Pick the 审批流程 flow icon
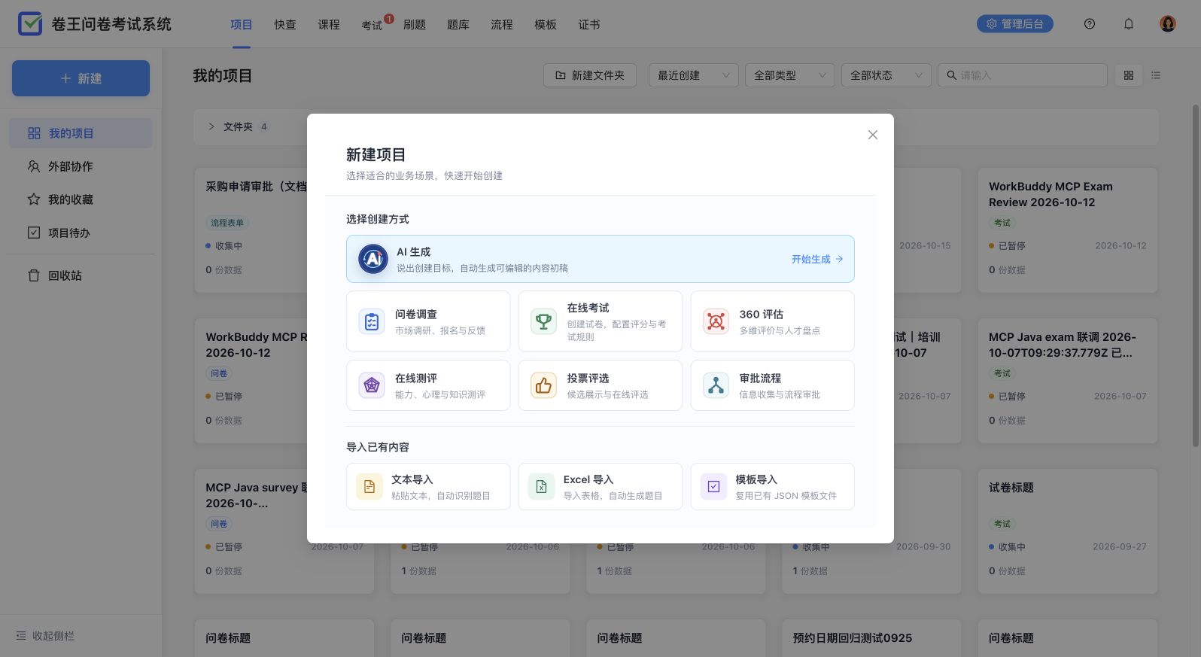The width and height of the screenshot is (1201, 657). pyautogui.click(x=716, y=385)
